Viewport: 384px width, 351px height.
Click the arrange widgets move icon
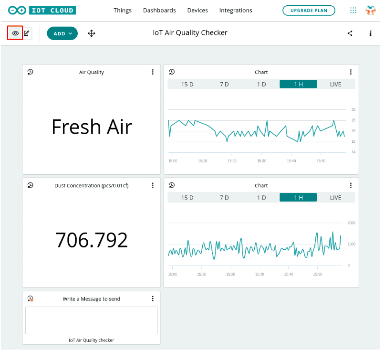tap(92, 33)
